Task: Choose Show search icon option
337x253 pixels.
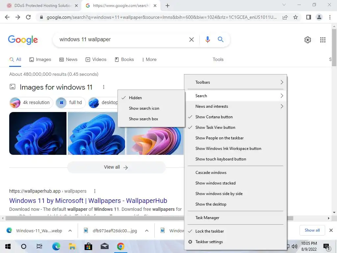Action: tap(151, 108)
